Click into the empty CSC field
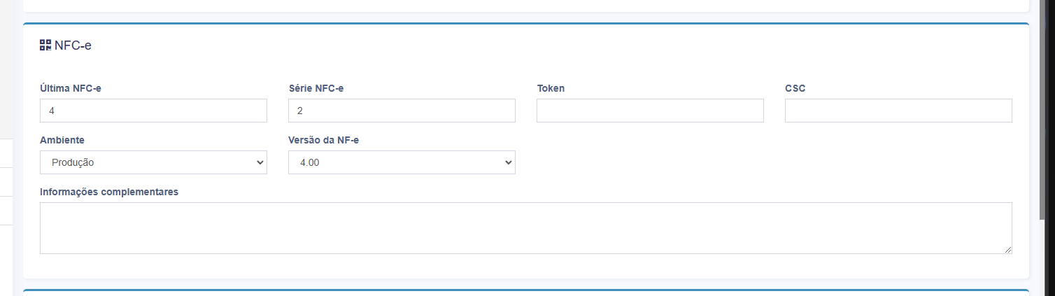Viewport: 1055px width, 296px height. [x=898, y=111]
